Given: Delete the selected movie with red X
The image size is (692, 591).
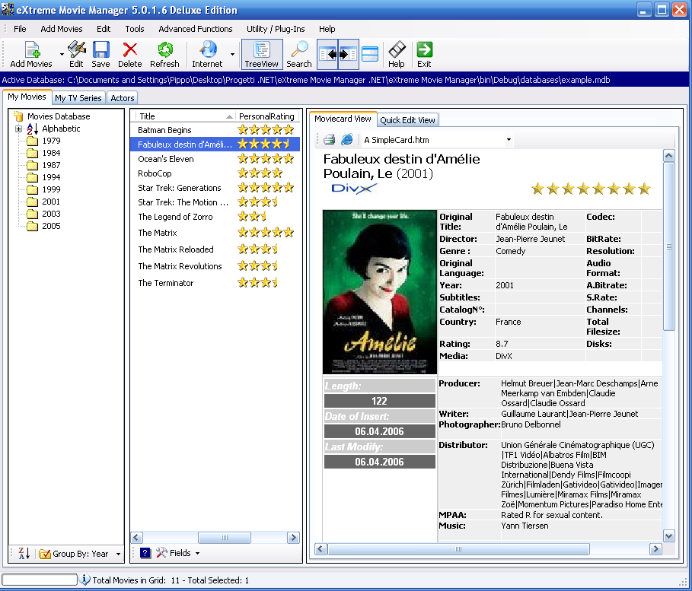Looking at the screenshot, I should click(x=129, y=51).
